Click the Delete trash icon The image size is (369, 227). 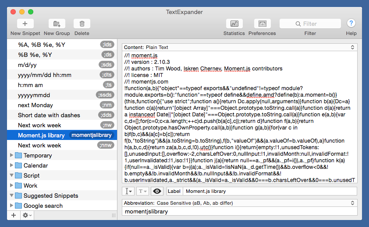click(x=82, y=24)
